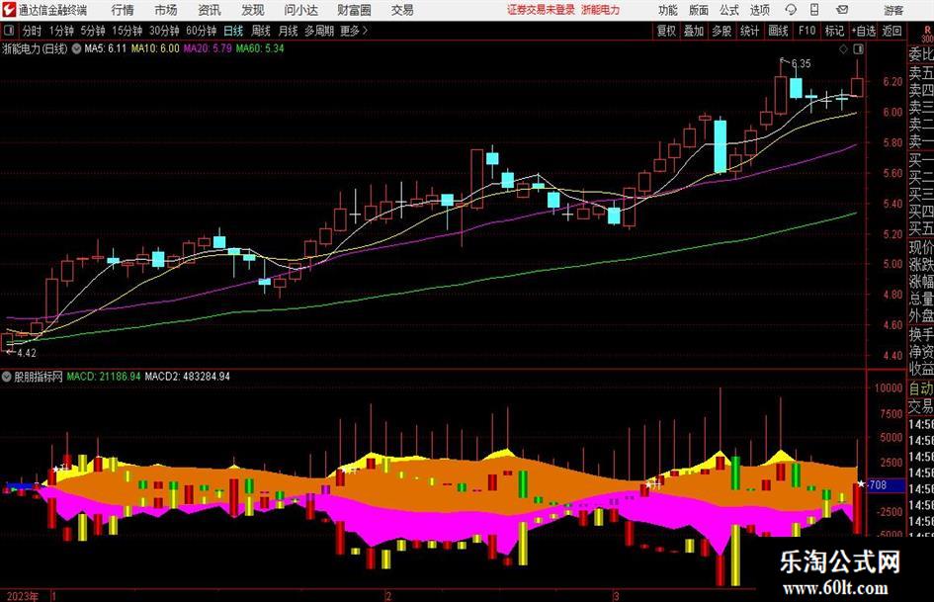Toggle the right info panel icon
This screenshot has width=934, height=602.
[x=858, y=49]
